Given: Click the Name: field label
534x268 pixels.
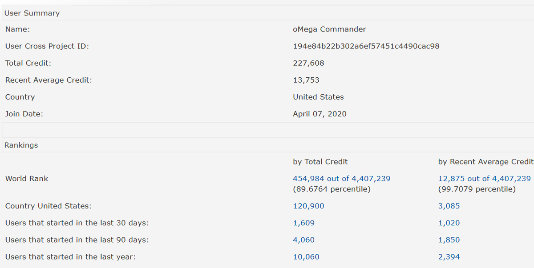Looking at the screenshot, I should pos(17,29).
